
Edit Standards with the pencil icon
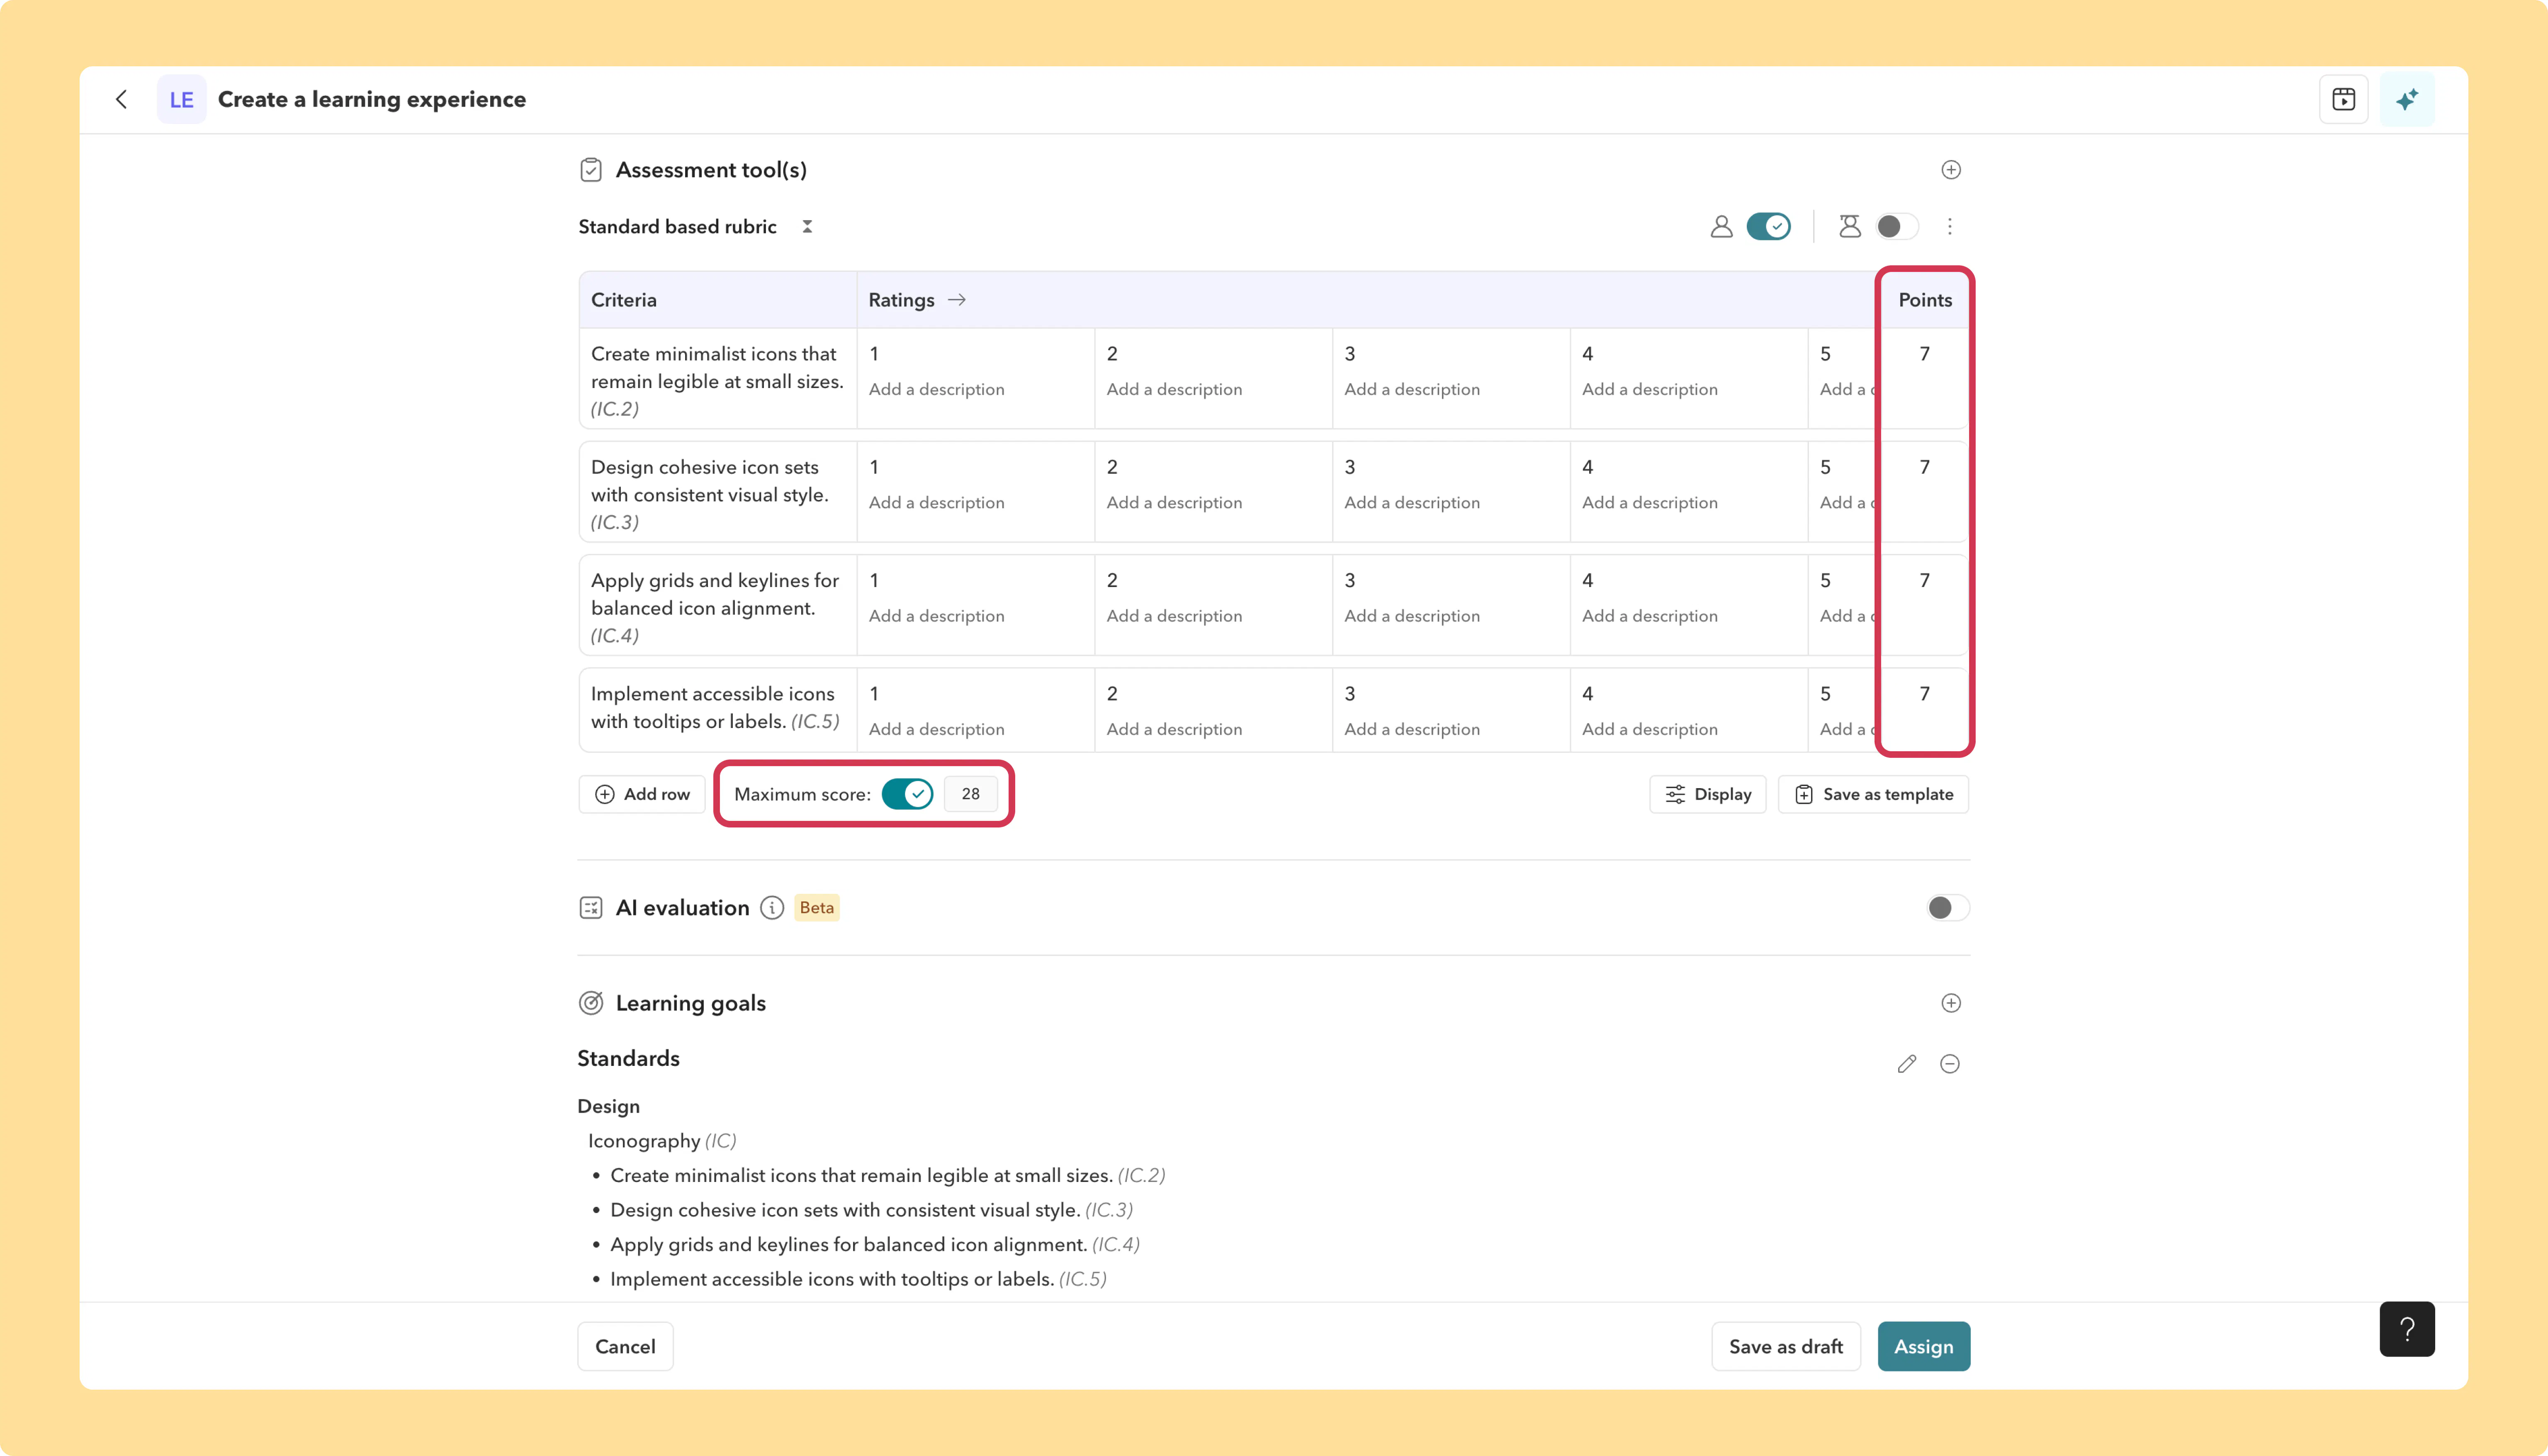coord(1906,1064)
